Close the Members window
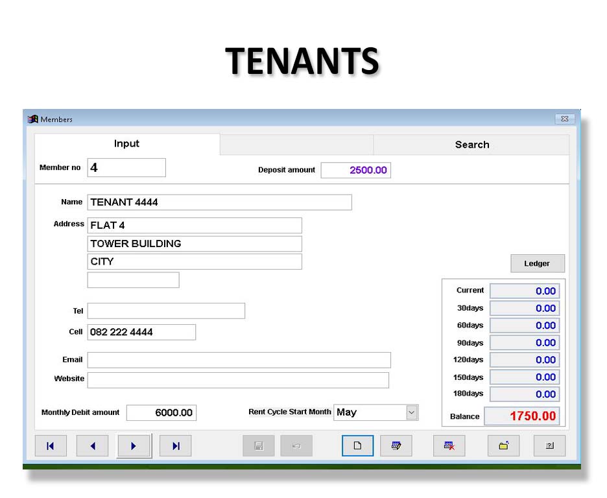The height and width of the screenshot is (498, 607). tap(564, 119)
